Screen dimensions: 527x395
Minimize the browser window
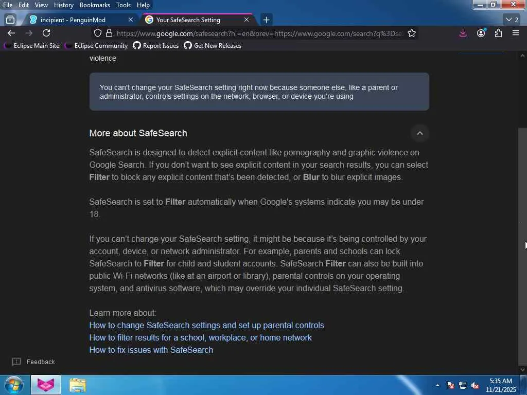click(x=480, y=5)
